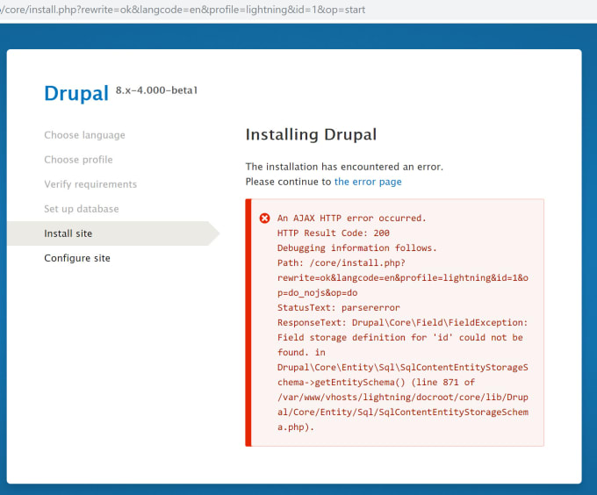Viewport: 597px width, 495px height.
Task: Click 'An AJAX HTTP error occurred.' line
Action: [x=352, y=218]
